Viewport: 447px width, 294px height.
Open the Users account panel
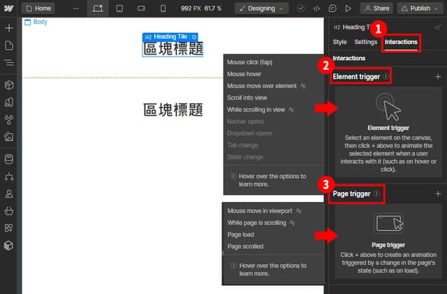[9, 194]
